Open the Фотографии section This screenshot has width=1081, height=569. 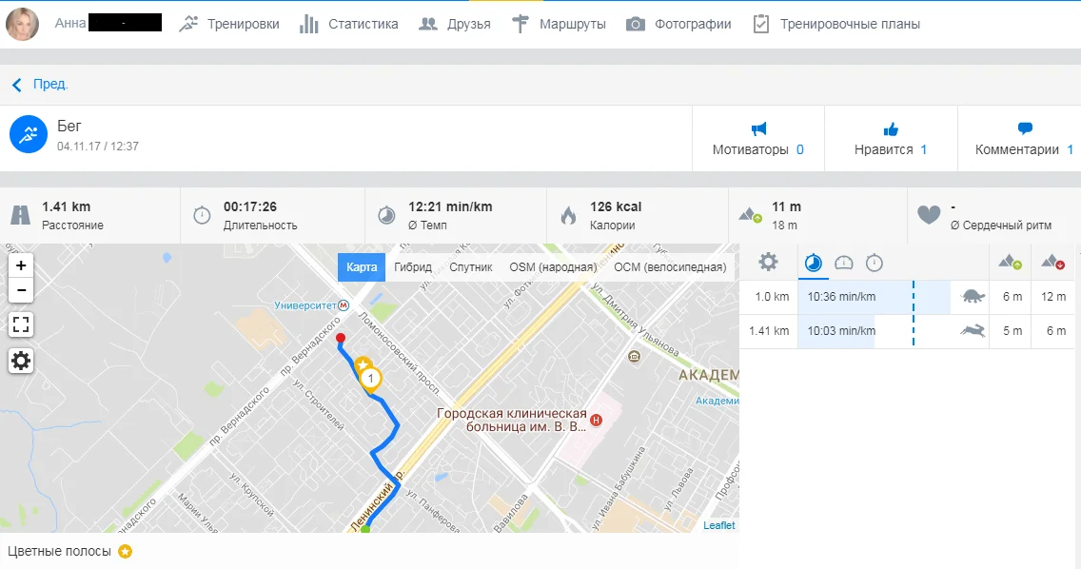click(x=693, y=24)
